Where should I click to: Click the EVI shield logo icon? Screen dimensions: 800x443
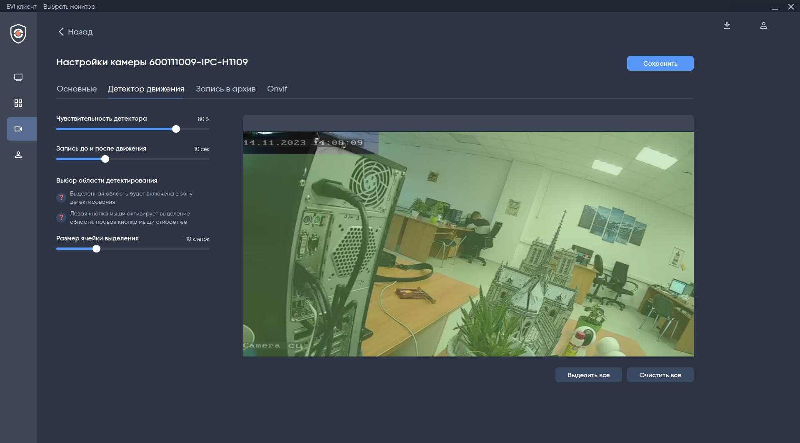click(x=18, y=34)
